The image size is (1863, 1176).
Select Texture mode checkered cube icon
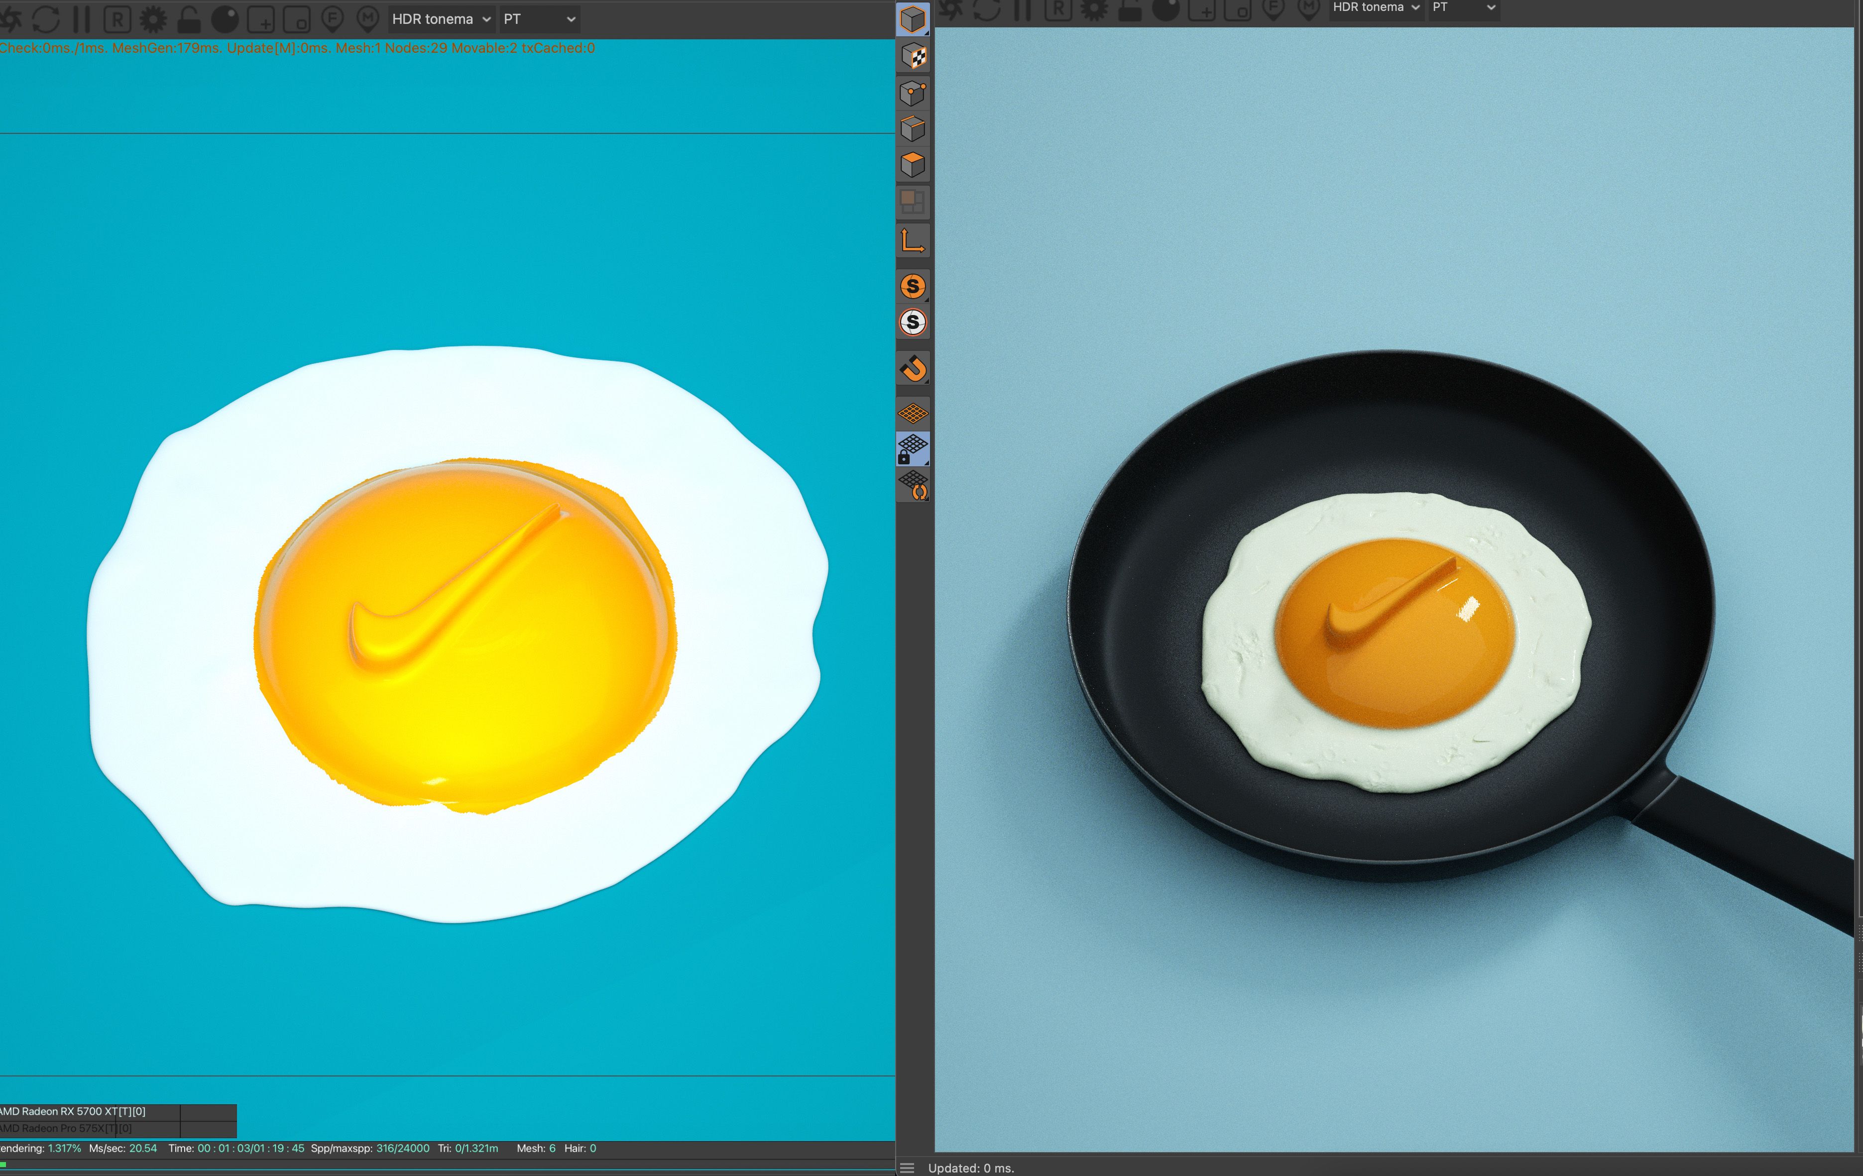tap(913, 56)
